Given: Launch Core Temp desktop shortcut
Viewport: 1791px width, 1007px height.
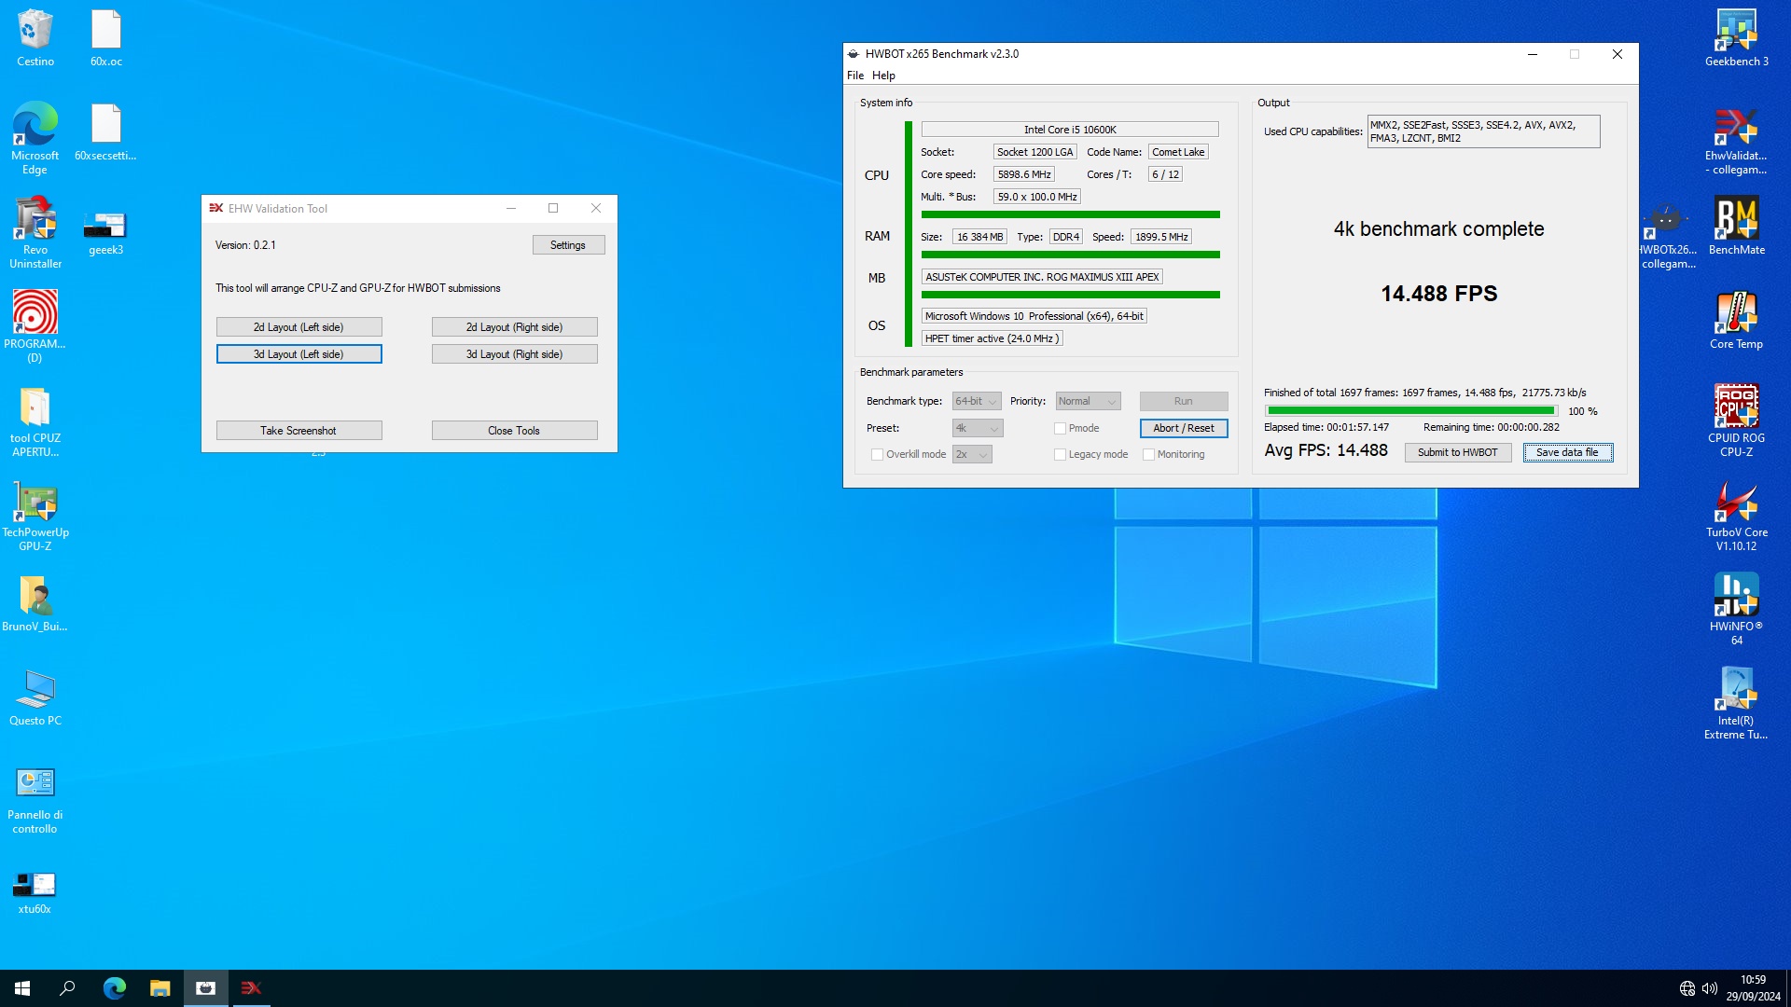Looking at the screenshot, I should pos(1737,320).
